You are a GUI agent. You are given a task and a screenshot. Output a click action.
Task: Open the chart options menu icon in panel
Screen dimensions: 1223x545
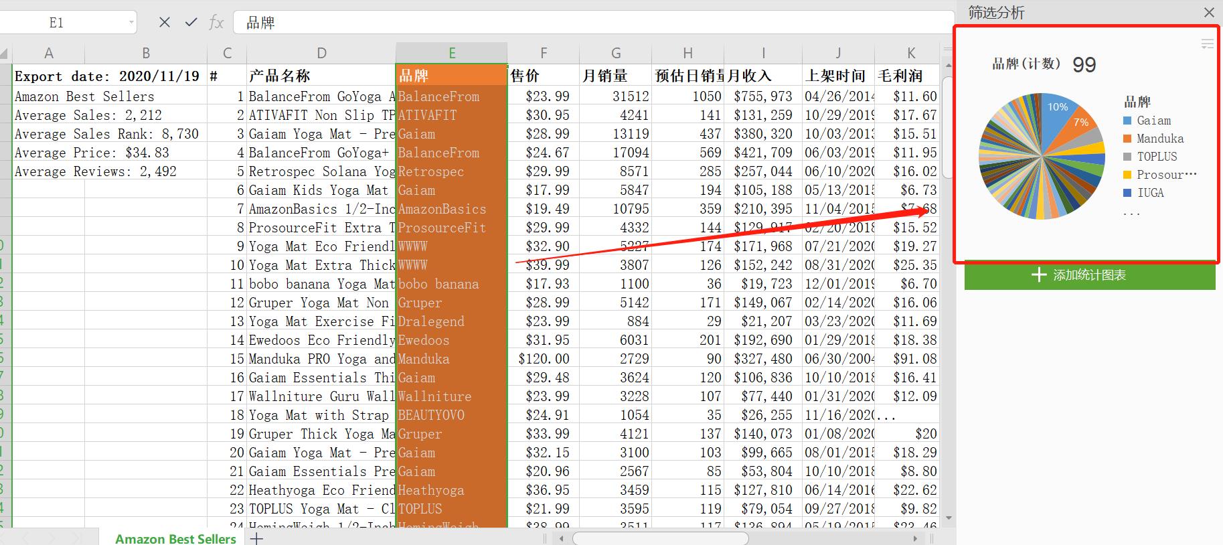1207,44
